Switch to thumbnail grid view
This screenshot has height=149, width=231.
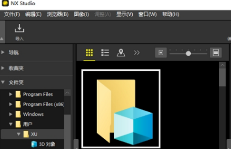coord(89,53)
